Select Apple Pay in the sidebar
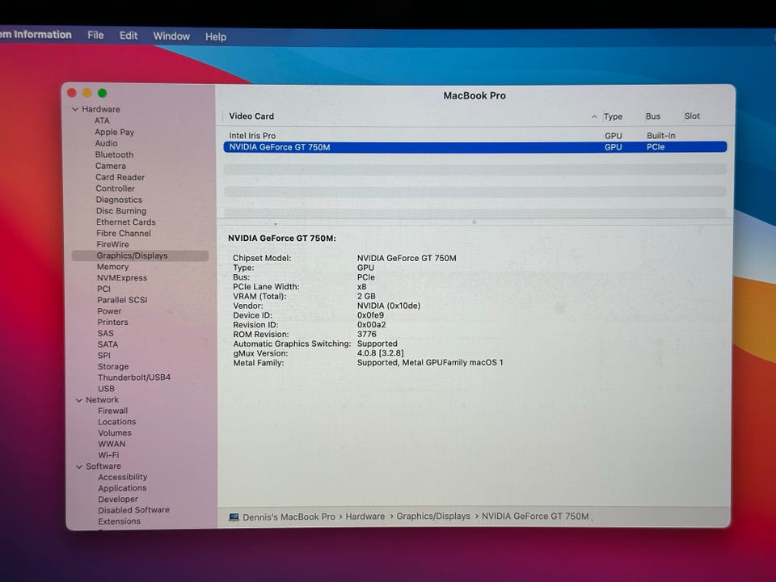Viewport: 776px width, 582px height. click(x=114, y=132)
